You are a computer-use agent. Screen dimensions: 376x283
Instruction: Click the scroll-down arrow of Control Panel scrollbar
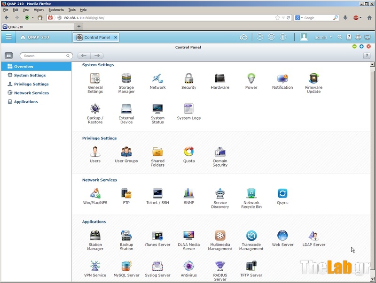[x=372, y=279]
